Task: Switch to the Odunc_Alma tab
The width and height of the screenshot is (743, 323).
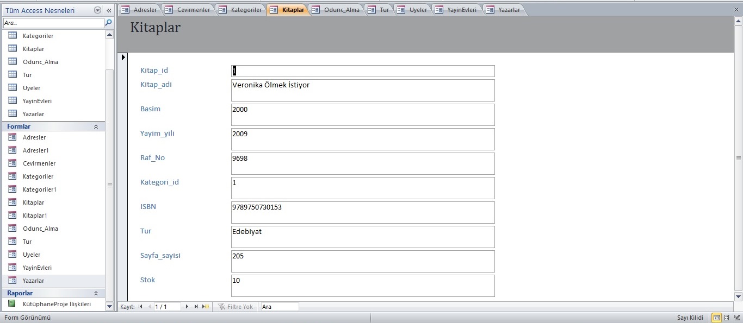Action: pos(337,10)
